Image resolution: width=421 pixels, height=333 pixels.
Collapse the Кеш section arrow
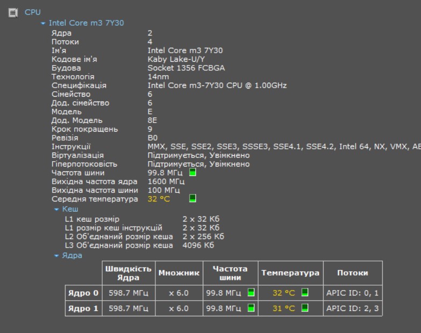tap(56, 209)
